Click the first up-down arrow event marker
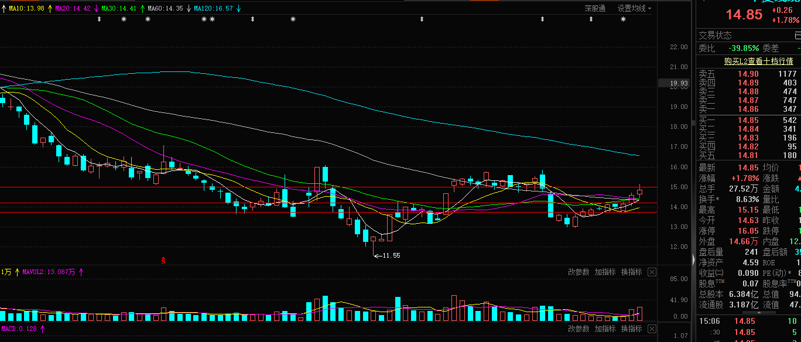Screen dimensions: 801x342 [99, 19]
